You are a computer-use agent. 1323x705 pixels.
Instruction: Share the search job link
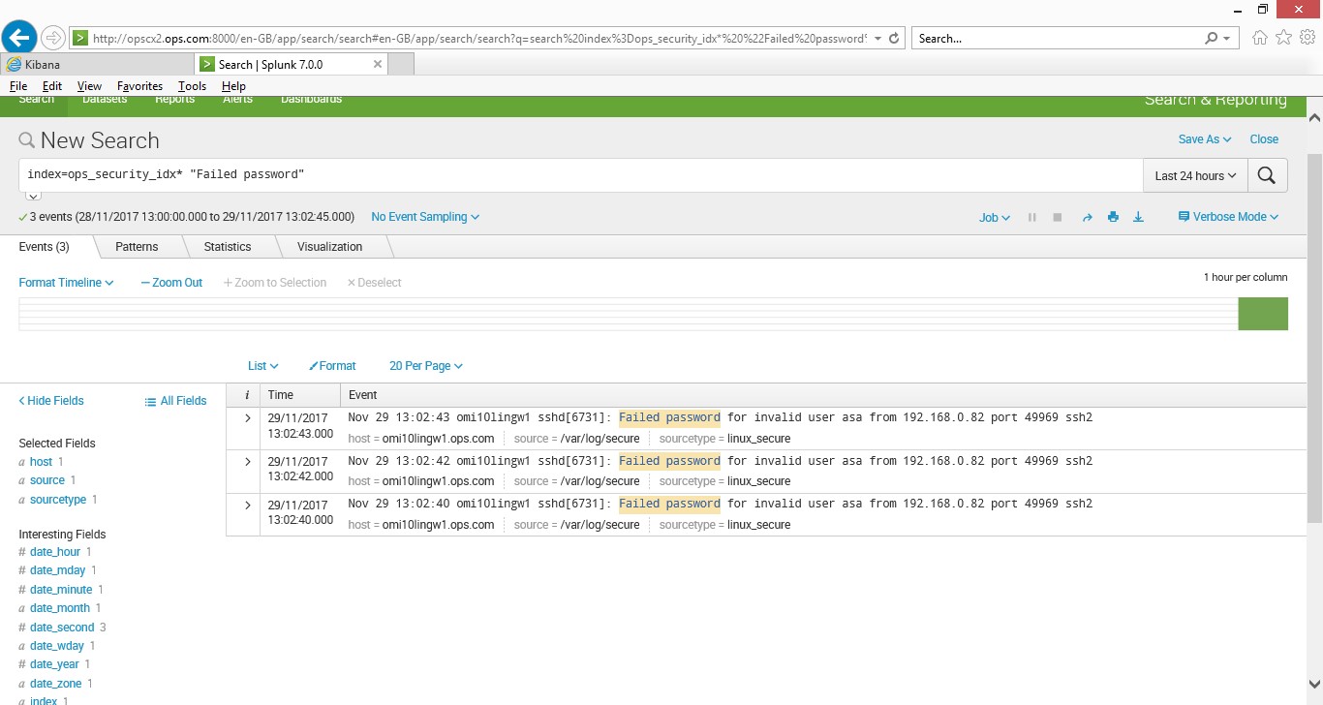1087,217
